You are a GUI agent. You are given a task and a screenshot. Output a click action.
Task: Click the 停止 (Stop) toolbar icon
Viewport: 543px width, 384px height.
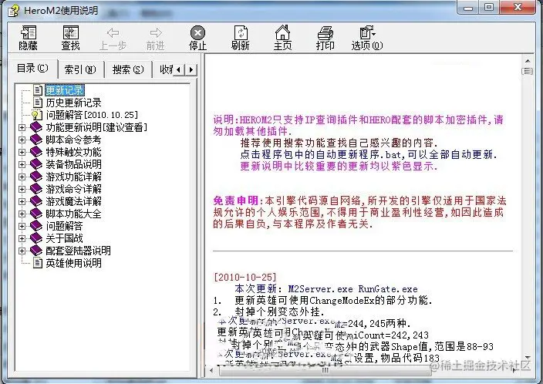click(197, 33)
